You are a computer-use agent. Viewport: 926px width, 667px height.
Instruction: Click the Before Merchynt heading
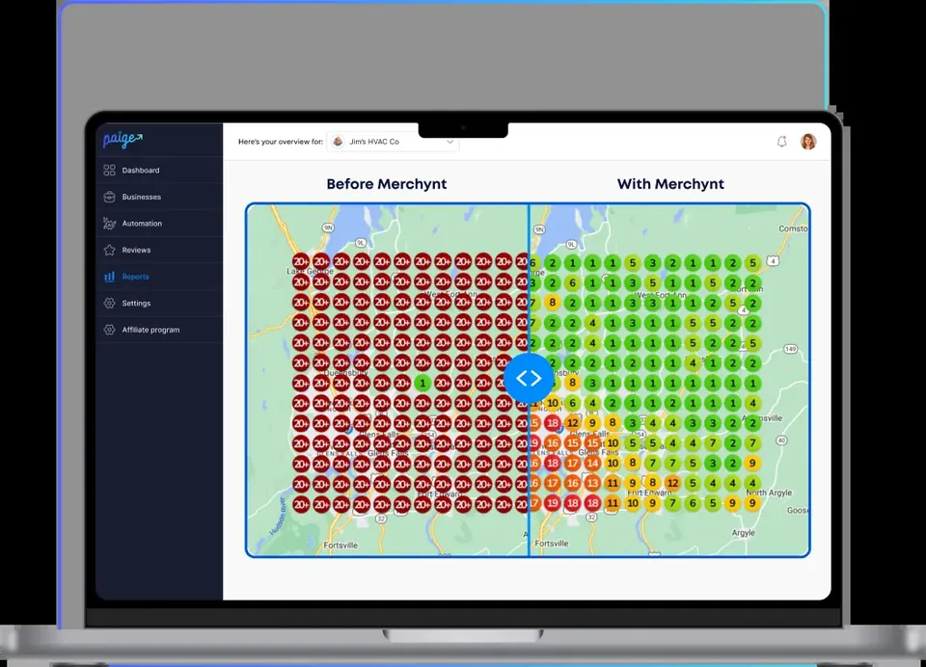pos(387,184)
